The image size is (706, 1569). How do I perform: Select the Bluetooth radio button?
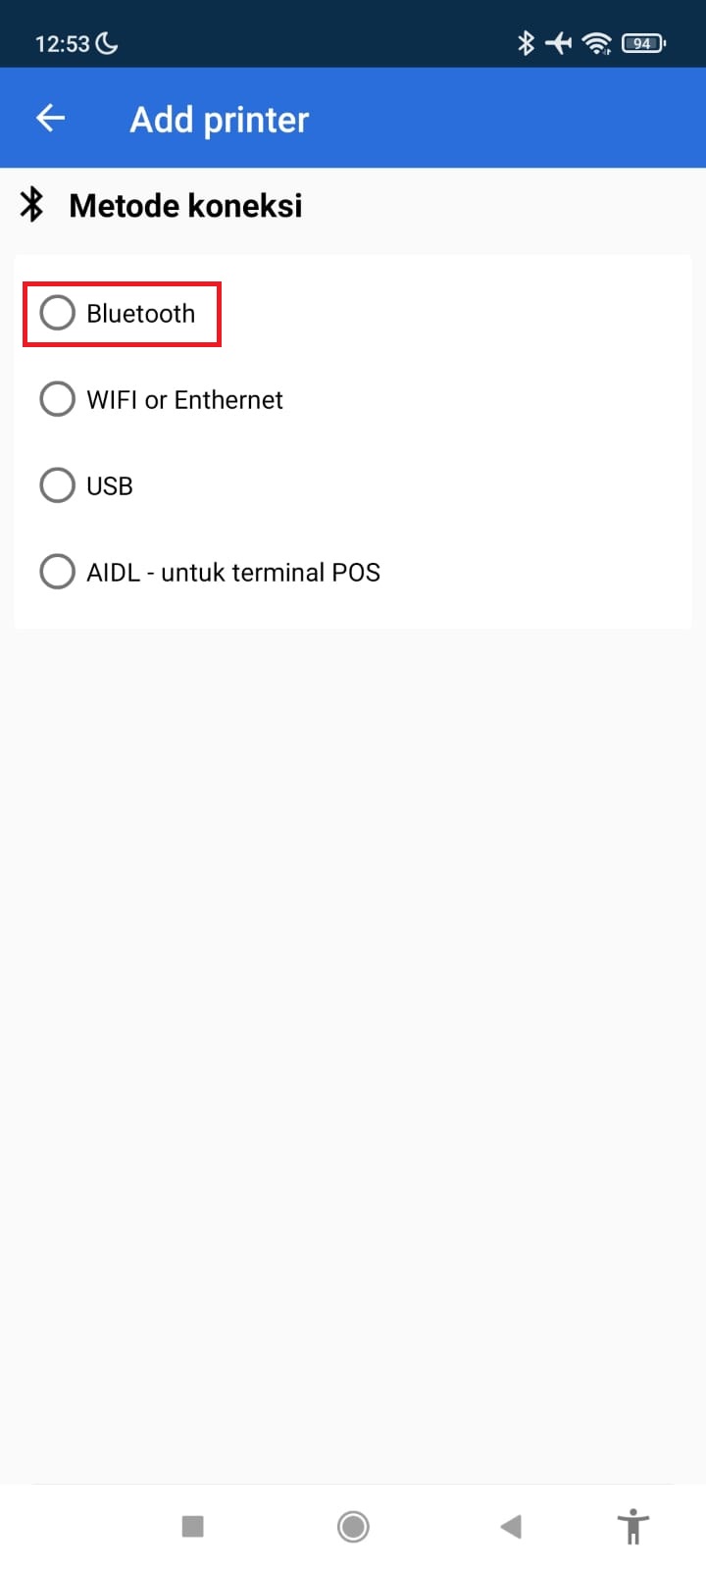coord(57,314)
